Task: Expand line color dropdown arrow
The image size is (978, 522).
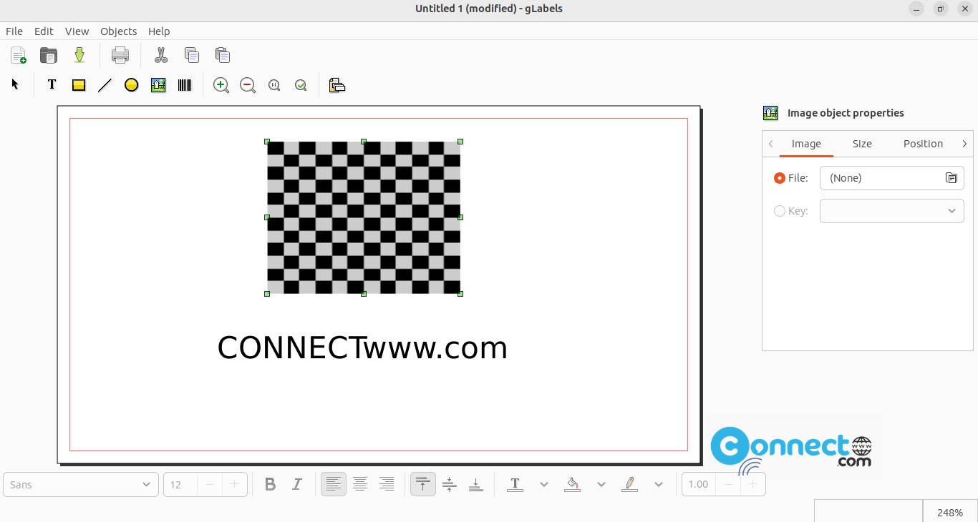Action: coord(659,484)
